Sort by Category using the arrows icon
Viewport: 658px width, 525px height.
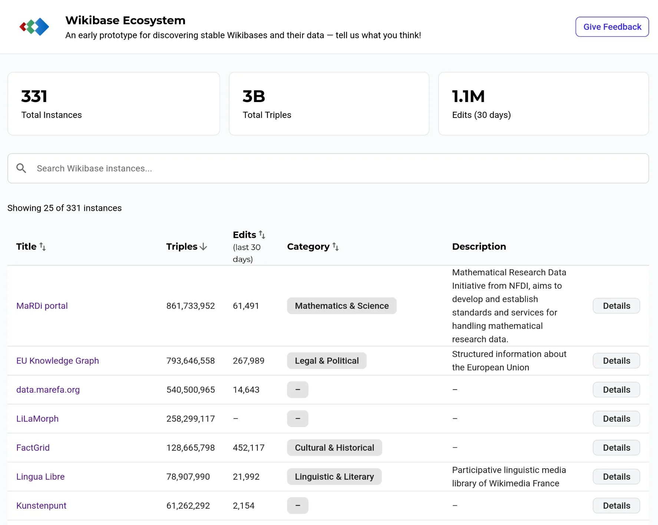click(335, 247)
